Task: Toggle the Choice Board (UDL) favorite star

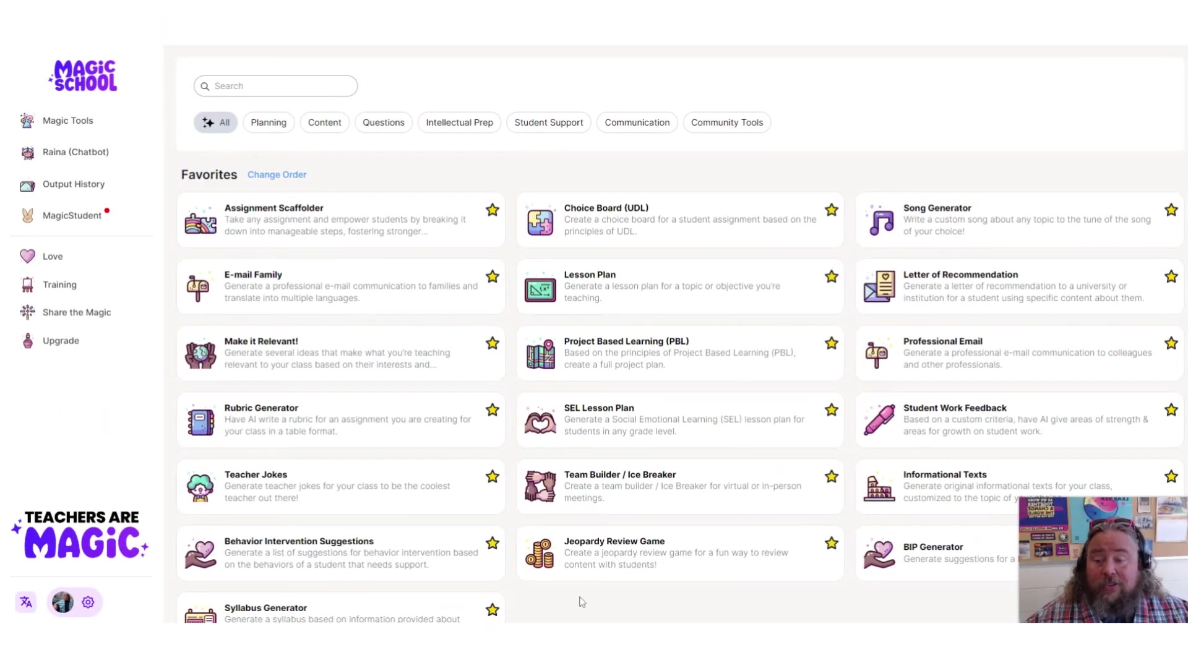Action: [832, 210]
